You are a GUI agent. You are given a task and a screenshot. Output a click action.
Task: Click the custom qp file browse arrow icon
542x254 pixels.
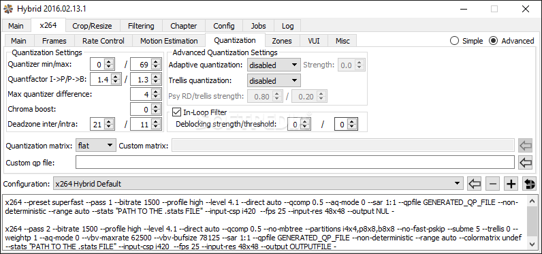pos(526,162)
